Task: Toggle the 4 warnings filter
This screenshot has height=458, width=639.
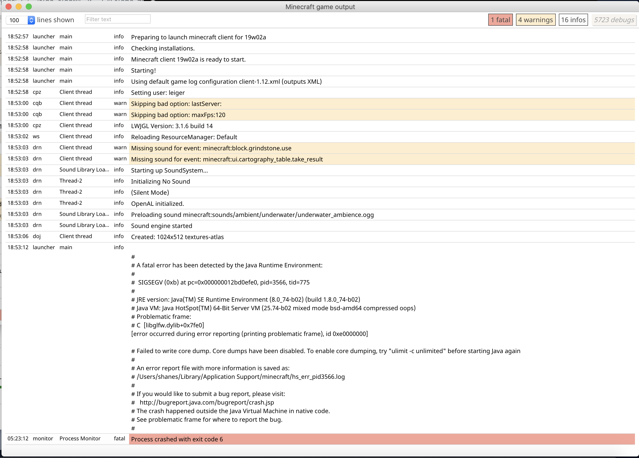Action: (535, 20)
